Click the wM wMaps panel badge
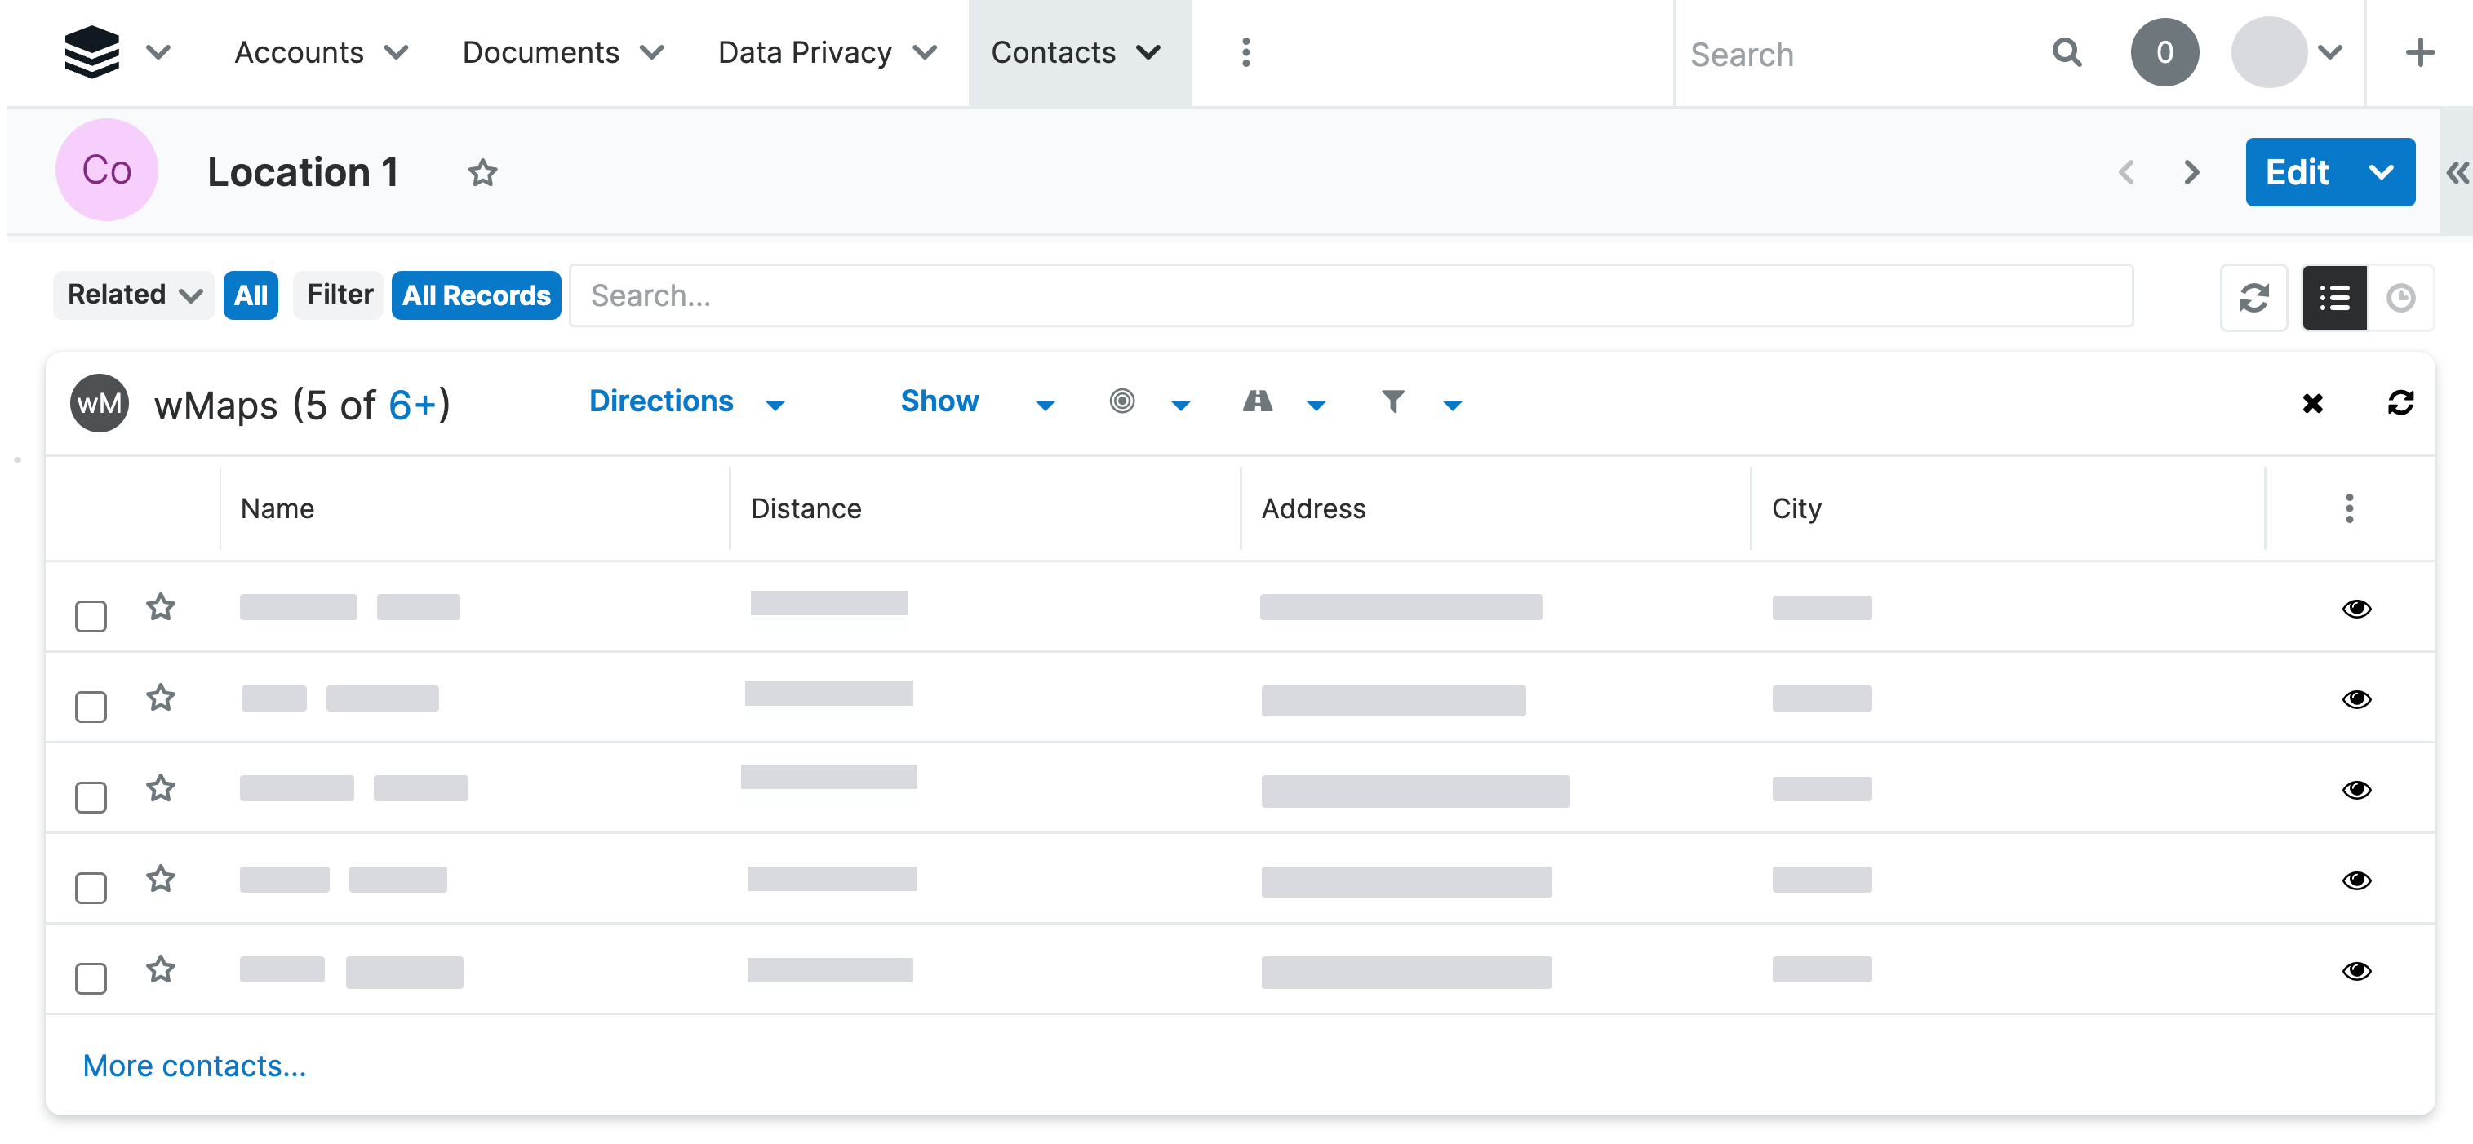2473x1144 pixels. coord(99,403)
